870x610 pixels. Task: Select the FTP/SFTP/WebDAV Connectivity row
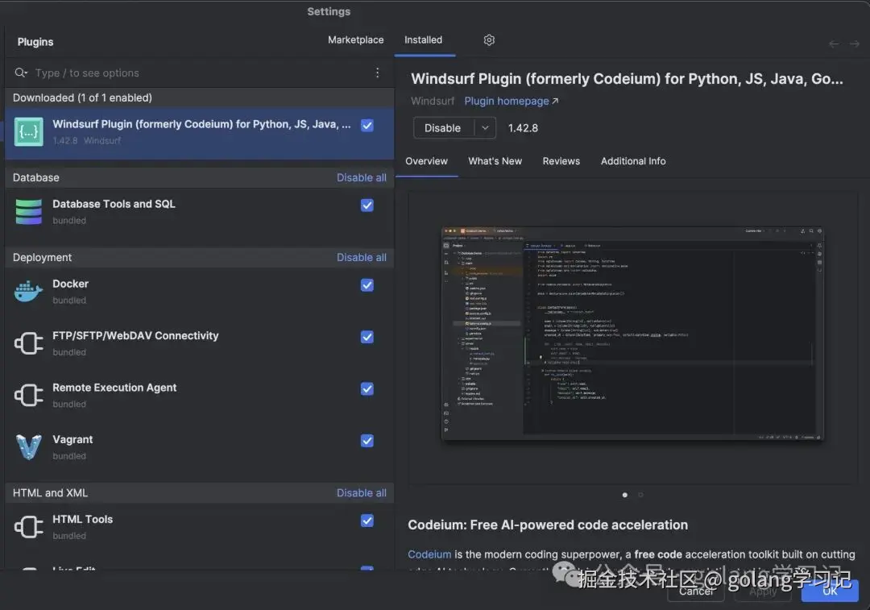coord(200,343)
